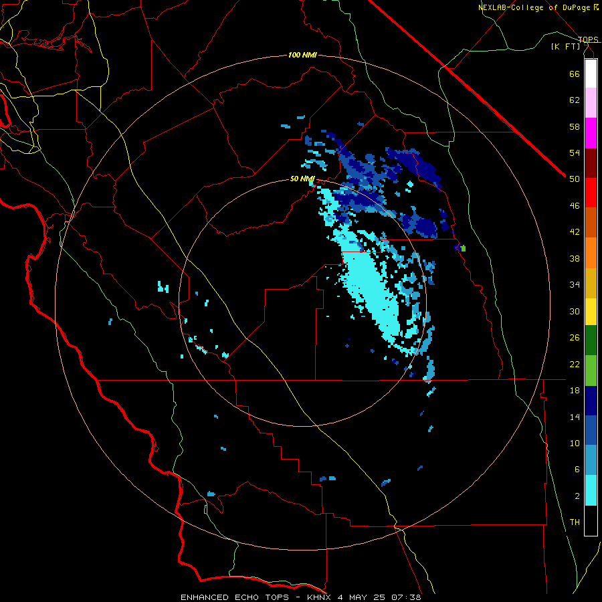Viewport: 602px width, 602px height.
Task: Click the orange 38-42 kft legend swatch
Action: click(591, 253)
